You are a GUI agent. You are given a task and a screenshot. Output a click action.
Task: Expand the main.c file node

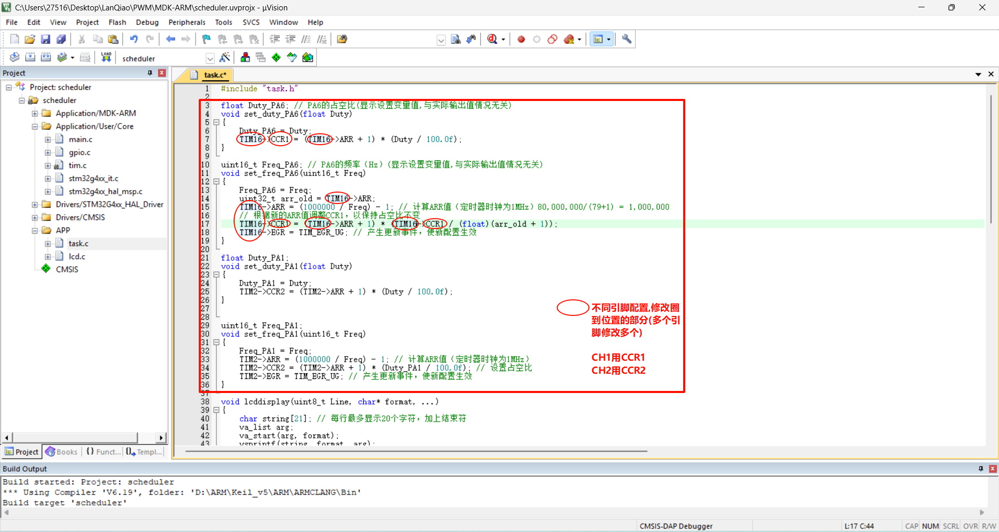[x=48, y=140]
